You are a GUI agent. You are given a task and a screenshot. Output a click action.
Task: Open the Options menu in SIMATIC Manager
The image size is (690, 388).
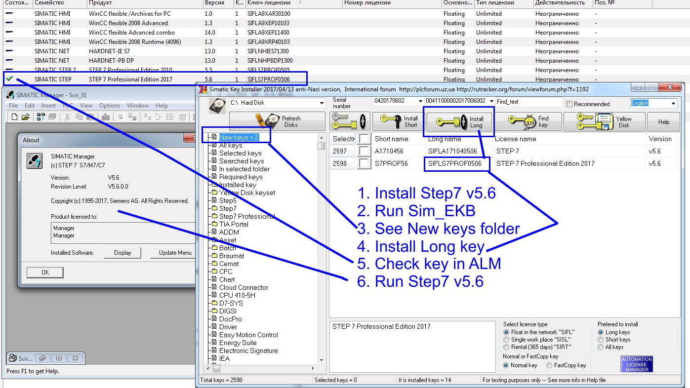(109, 105)
